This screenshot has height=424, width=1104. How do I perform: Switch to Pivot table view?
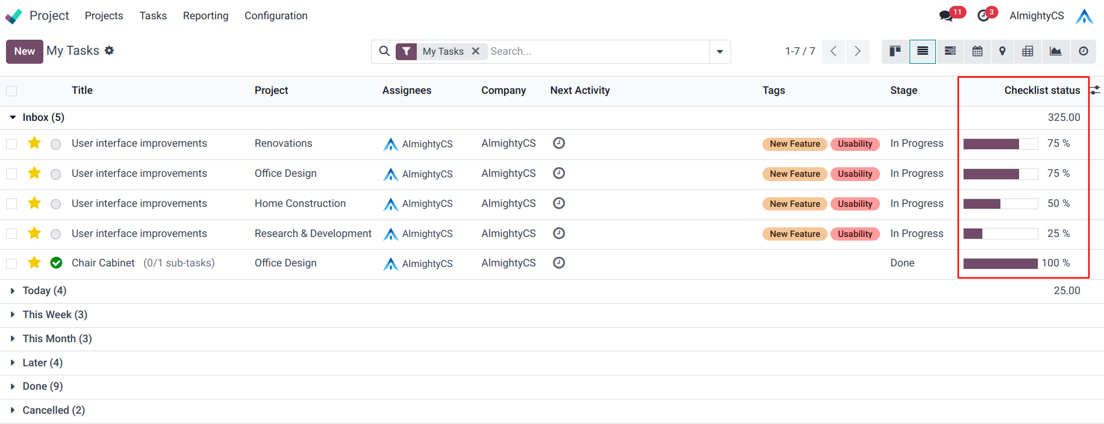(x=1028, y=51)
